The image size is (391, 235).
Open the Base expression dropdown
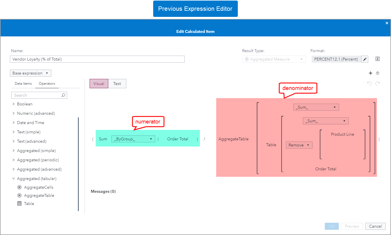[x=30, y=73]
